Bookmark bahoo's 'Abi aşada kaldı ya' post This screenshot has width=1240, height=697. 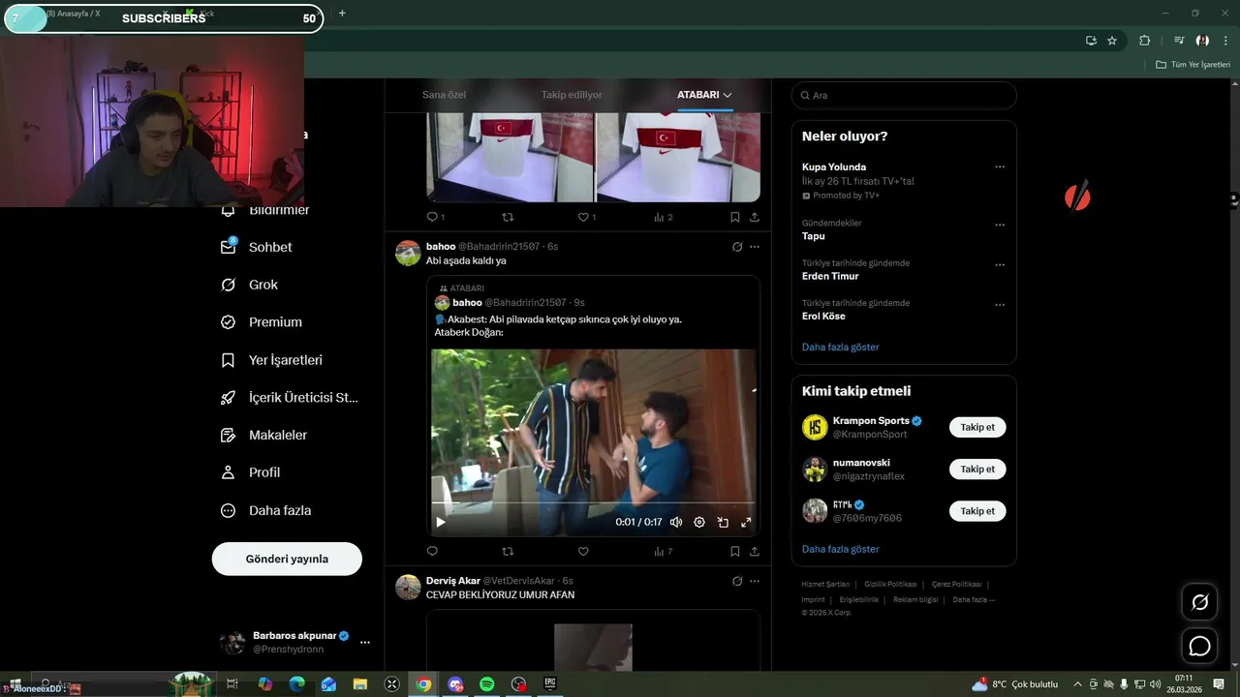(x=735, y=551)
